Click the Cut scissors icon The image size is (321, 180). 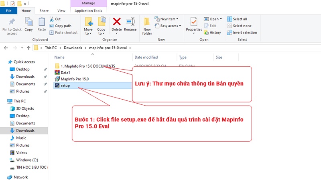click(52, 19)
